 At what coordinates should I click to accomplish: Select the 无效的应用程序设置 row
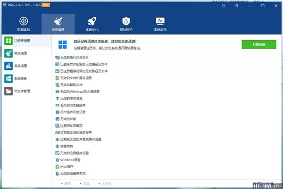pos(72,153)
